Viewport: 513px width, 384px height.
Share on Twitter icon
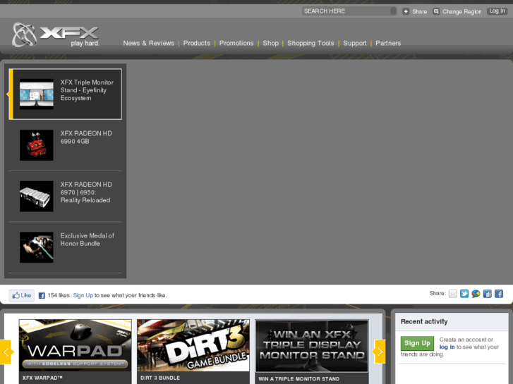point(464,294)
